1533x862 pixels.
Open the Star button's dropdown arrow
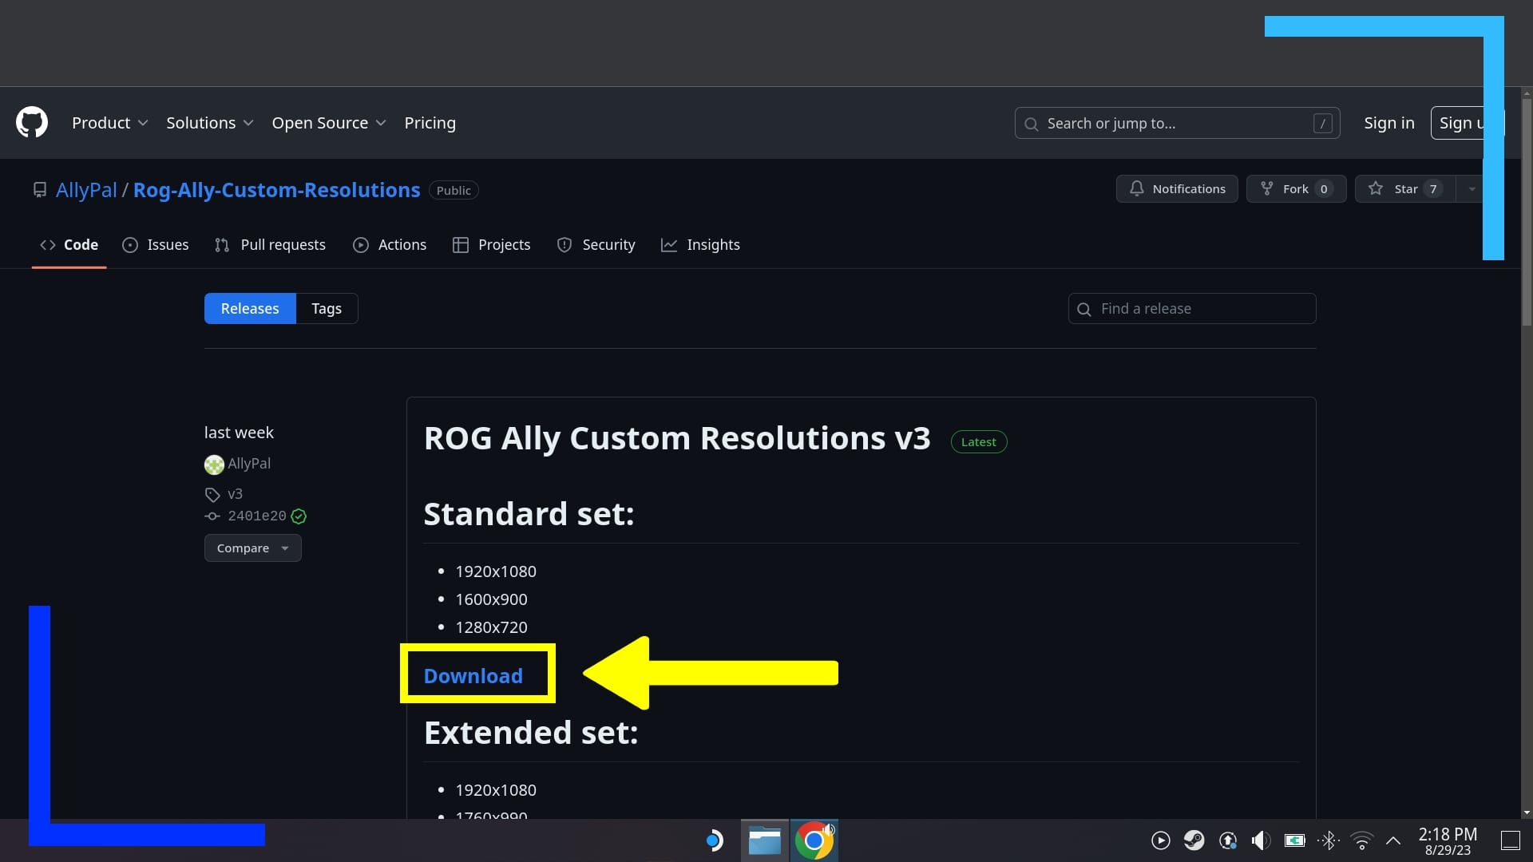coord(1472,188)
